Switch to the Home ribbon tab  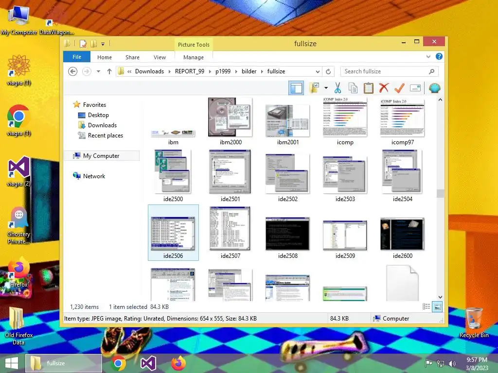pyautogui.click(x=105, y=57)
